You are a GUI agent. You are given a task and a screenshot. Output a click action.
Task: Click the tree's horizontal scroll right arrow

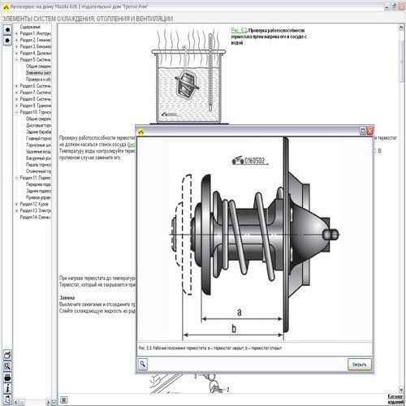point(48,402)
